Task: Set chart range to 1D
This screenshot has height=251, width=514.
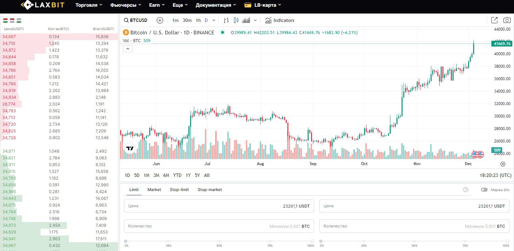Action: (x=127, y=175)
